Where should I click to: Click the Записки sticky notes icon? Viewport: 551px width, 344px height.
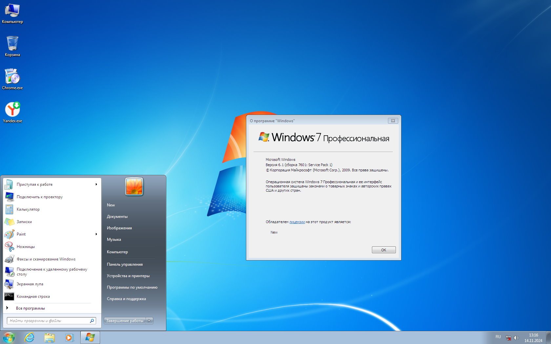click(x=9, y=222)
